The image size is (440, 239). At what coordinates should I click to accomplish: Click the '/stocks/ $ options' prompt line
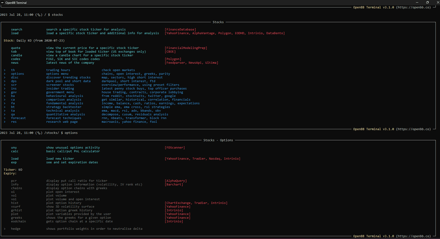tap(39, 132)
